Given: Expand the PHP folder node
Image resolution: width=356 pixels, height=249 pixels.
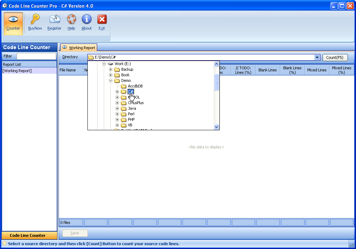Looking at the screenshot, I should 117,119.
